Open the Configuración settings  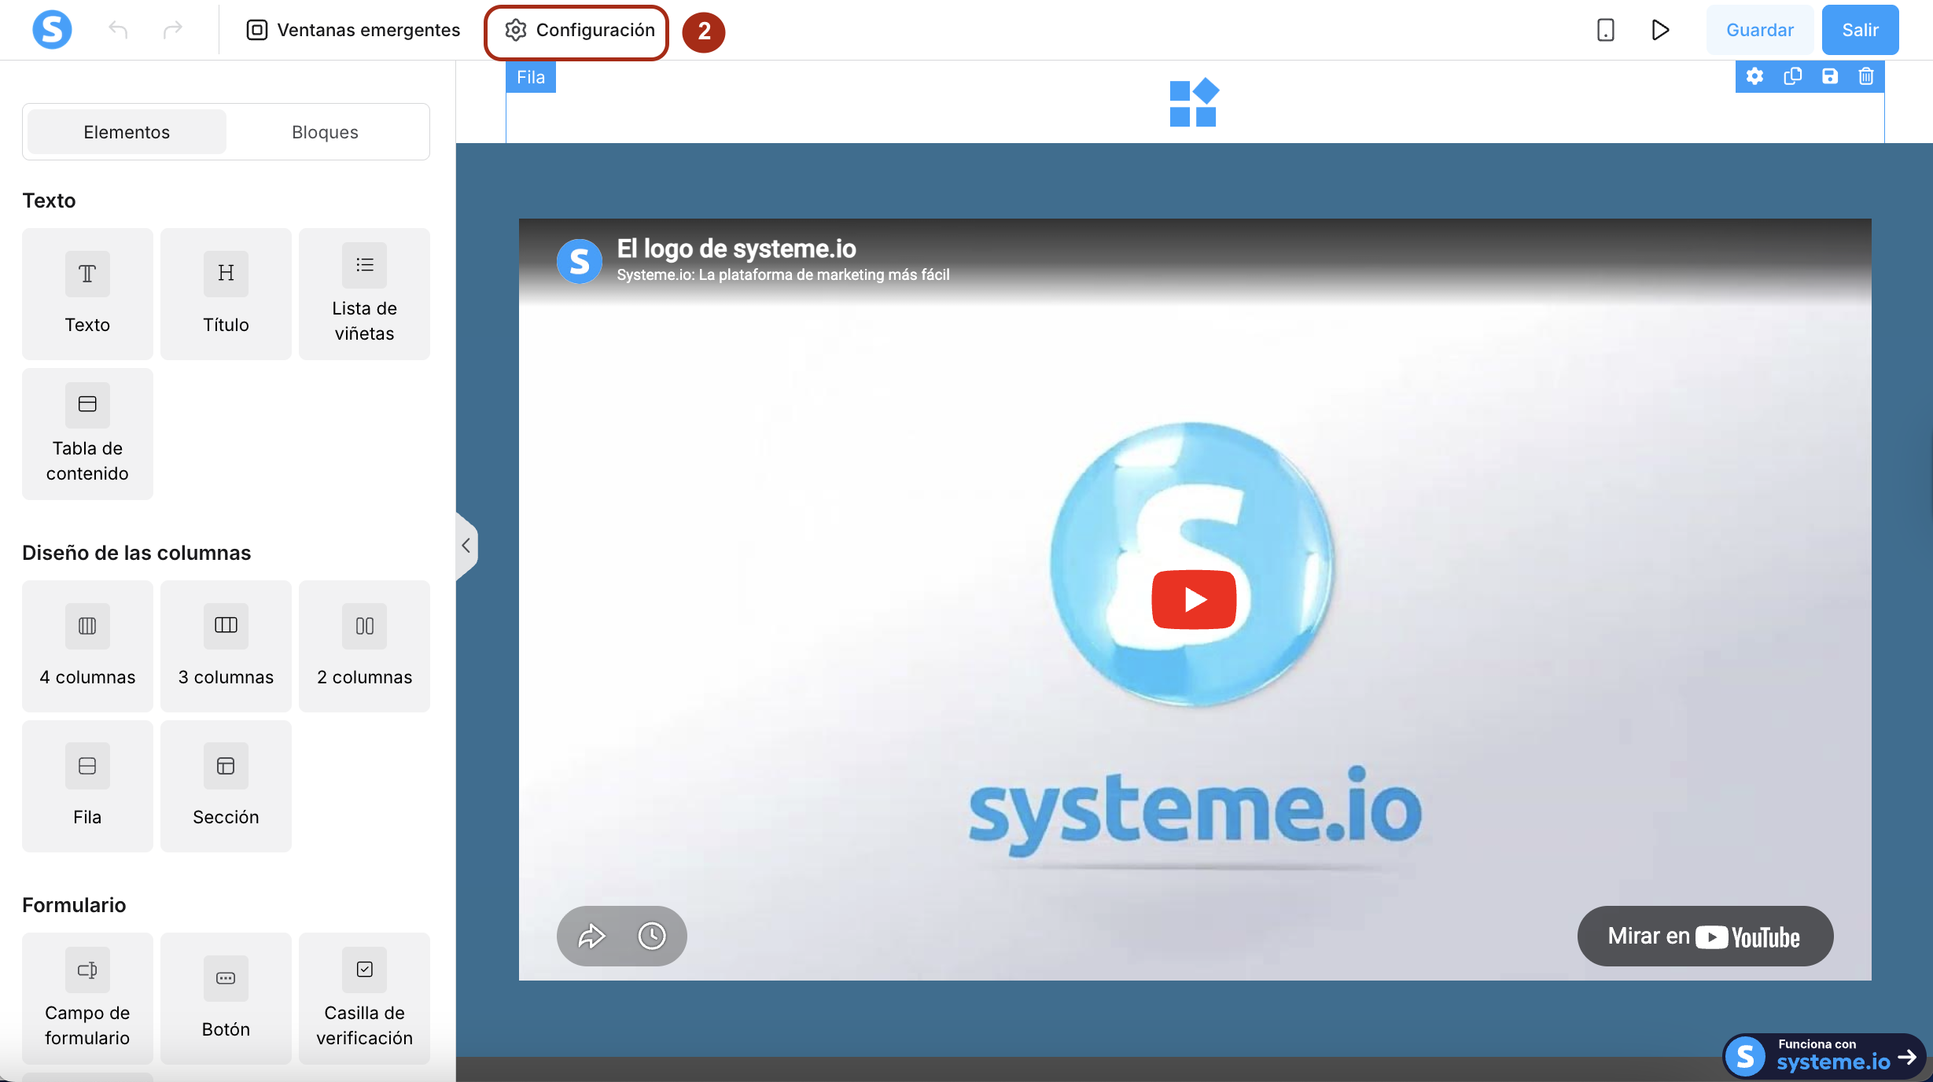580,30
